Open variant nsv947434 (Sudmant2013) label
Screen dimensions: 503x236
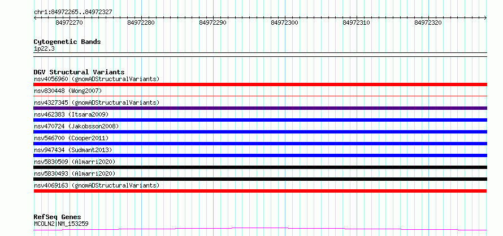[73, 150]
